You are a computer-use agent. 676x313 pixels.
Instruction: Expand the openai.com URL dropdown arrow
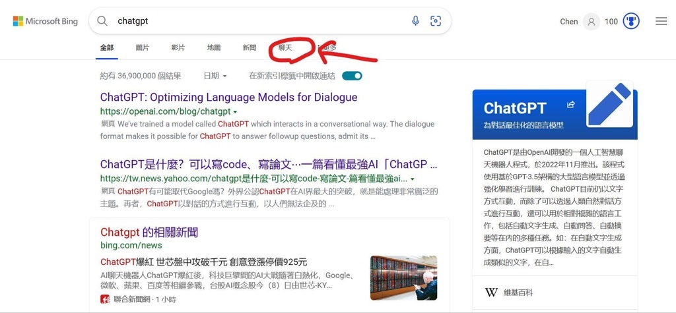(235, 112)
